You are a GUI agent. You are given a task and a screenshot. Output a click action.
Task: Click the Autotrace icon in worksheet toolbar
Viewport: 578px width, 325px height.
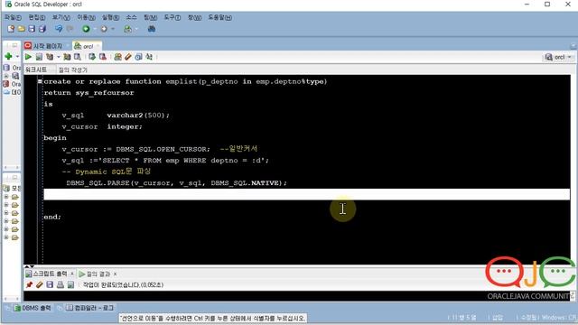click(x=67, y=57)
